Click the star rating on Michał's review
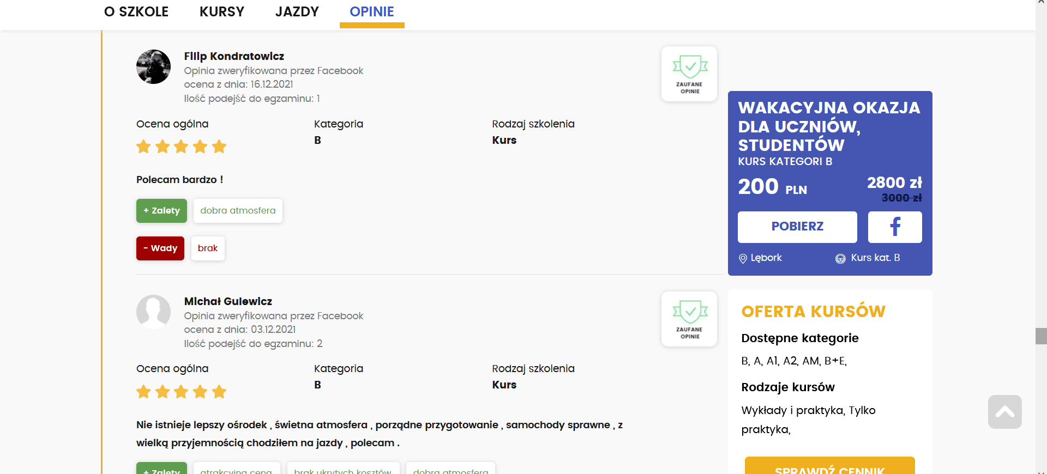 coord(181,392)
